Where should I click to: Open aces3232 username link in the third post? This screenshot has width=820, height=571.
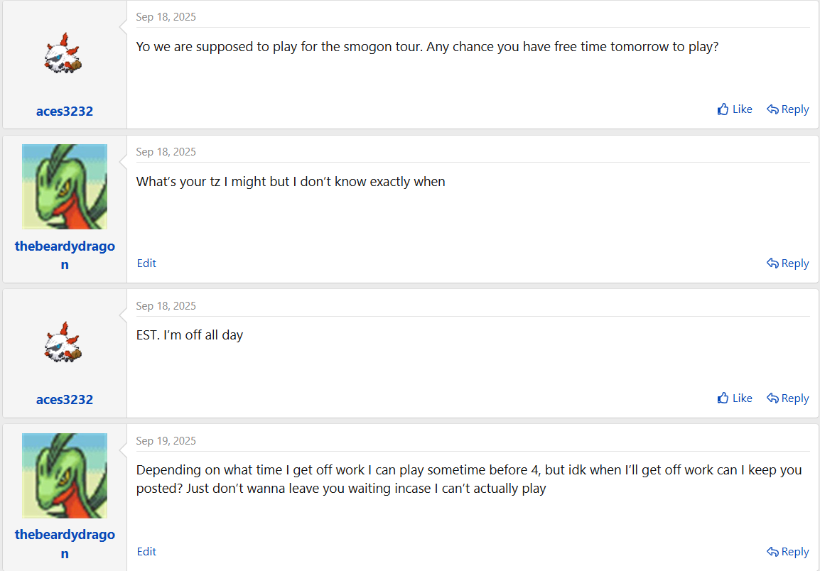(x=65, y=400)
